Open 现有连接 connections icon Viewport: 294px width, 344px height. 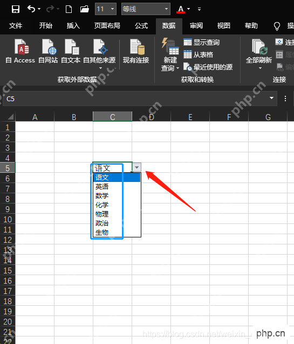pos(136,51)
